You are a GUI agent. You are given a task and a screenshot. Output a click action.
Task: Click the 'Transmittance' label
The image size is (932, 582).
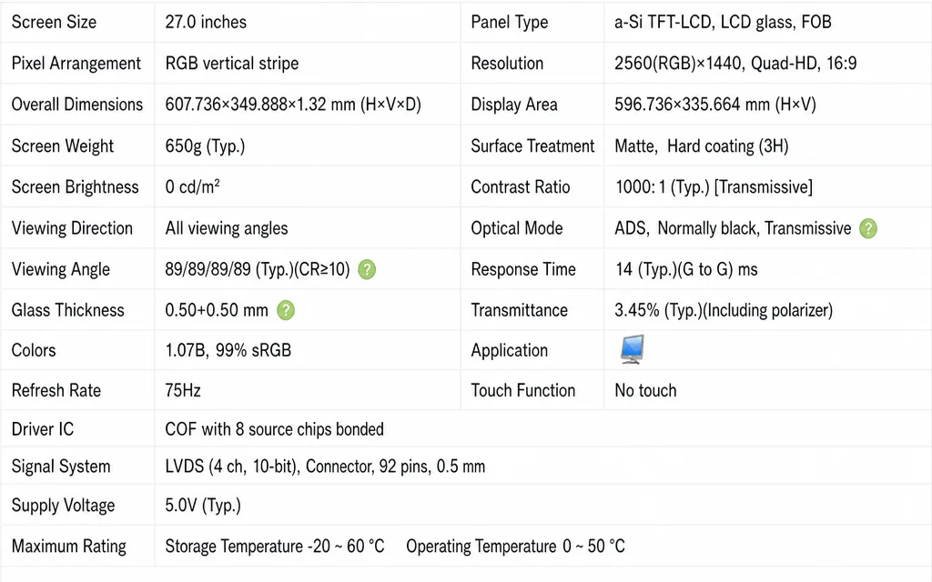tap(520, 310)
